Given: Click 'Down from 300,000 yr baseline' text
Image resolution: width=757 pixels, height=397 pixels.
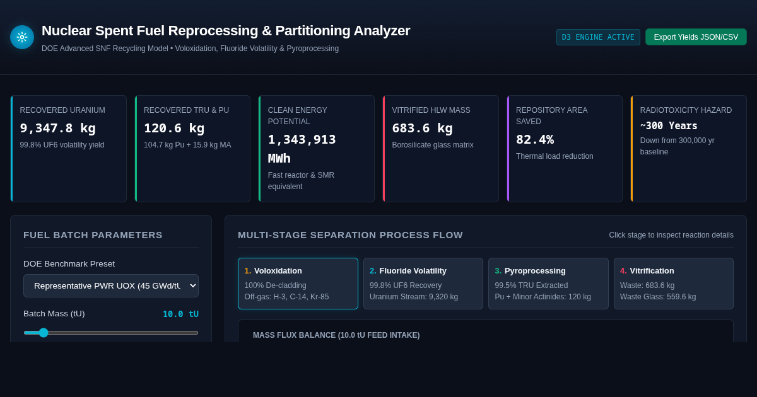Looking at the screenshot, I should point(678,146).
